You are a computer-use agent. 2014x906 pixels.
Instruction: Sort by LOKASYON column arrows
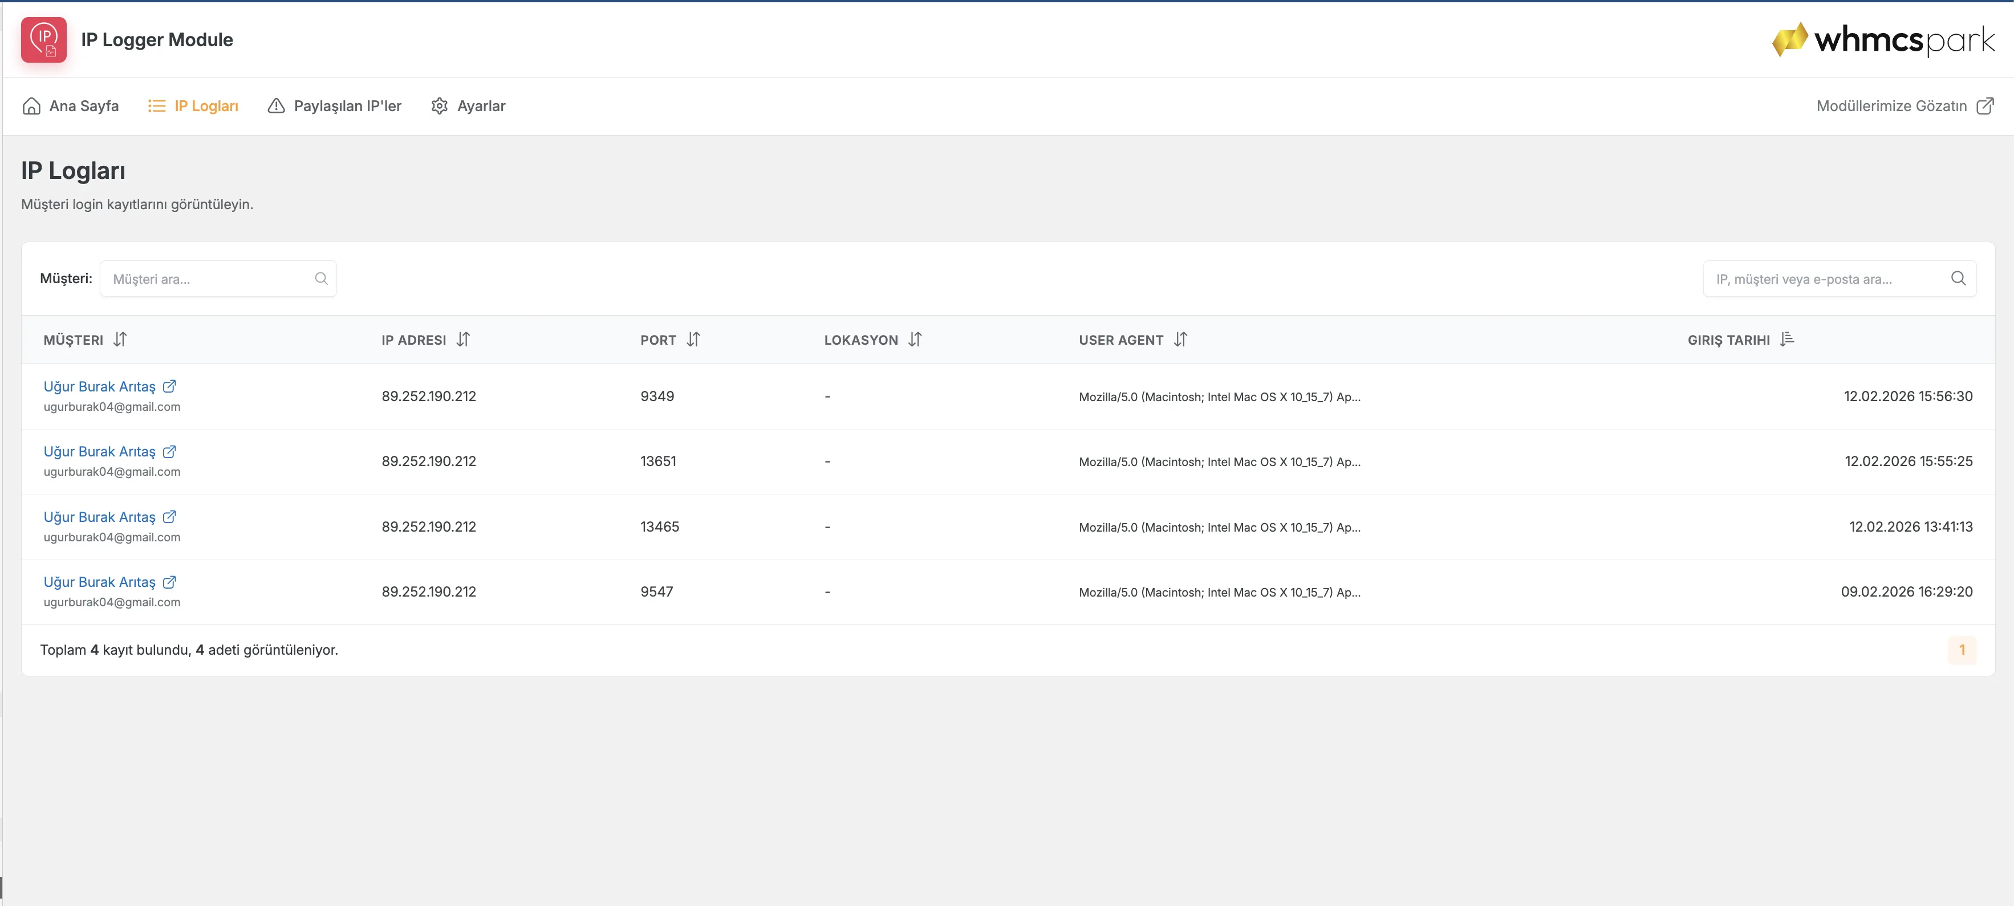pyautogui.click(x=915, y=340)
